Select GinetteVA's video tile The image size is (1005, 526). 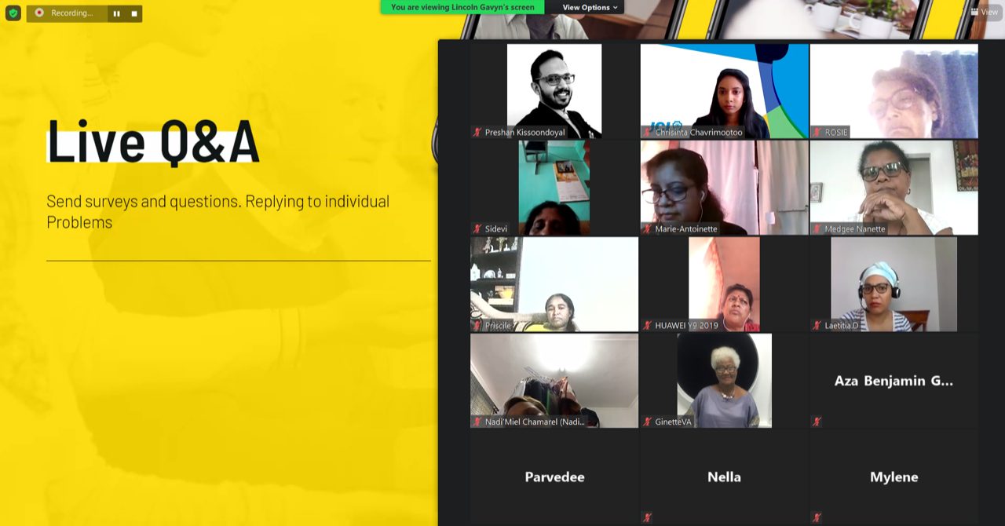coord(724,381)
